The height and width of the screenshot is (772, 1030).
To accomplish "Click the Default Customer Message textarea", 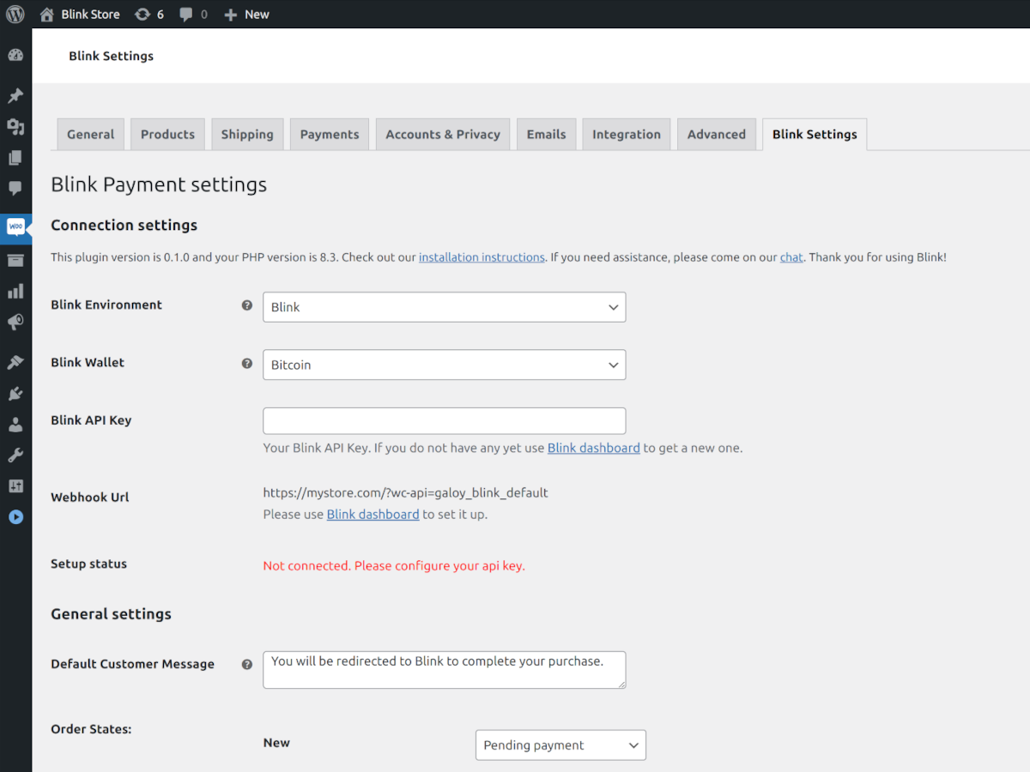I will pos(444,670).
